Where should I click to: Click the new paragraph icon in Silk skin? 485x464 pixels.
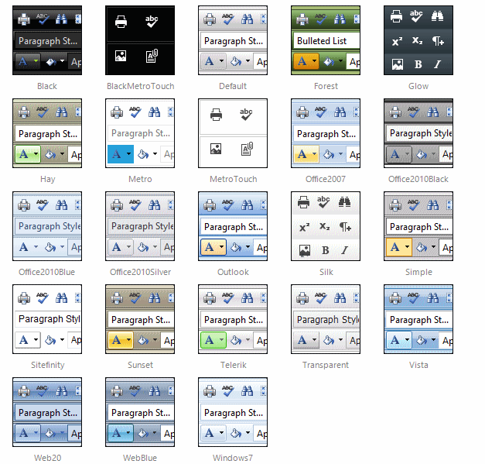(x=345, y=227)
